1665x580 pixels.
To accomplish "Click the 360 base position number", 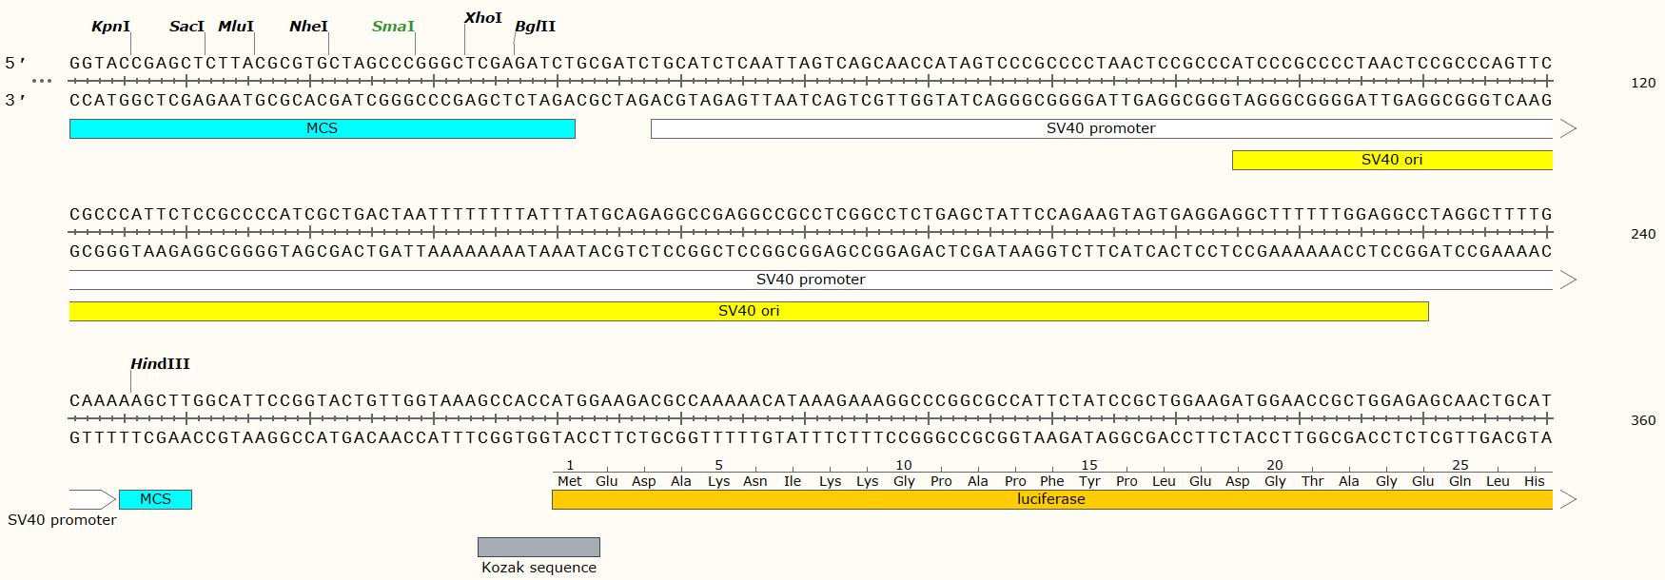I will pyautogui.click(x=1643, y=420).
